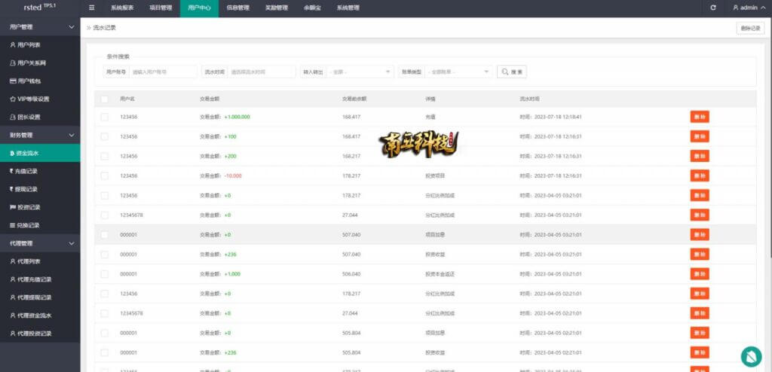
Task: Check the box for the +1,000,000 row
Action: point(104,117)
